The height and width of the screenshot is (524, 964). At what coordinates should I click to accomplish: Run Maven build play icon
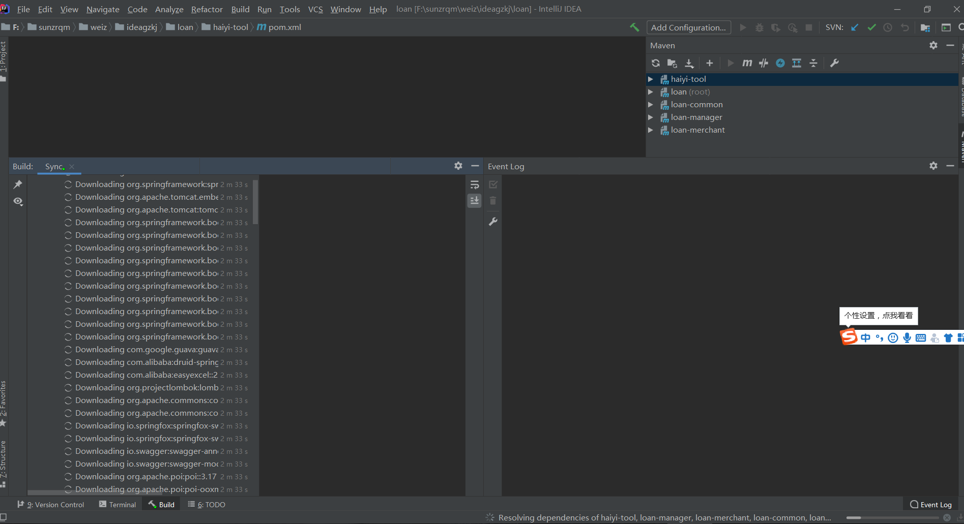pos(731,63)
